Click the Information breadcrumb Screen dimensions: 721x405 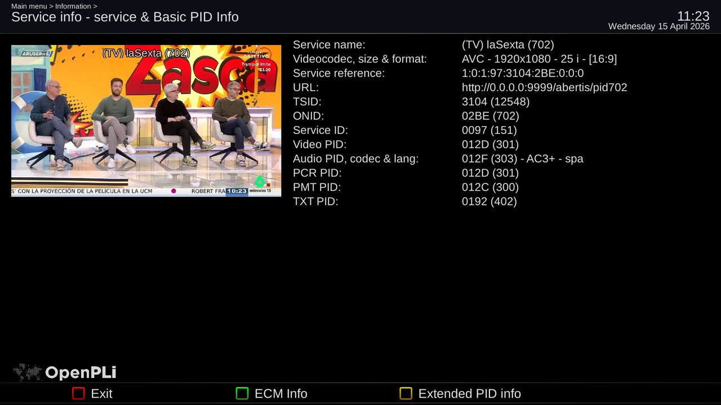tap(73, 6)
